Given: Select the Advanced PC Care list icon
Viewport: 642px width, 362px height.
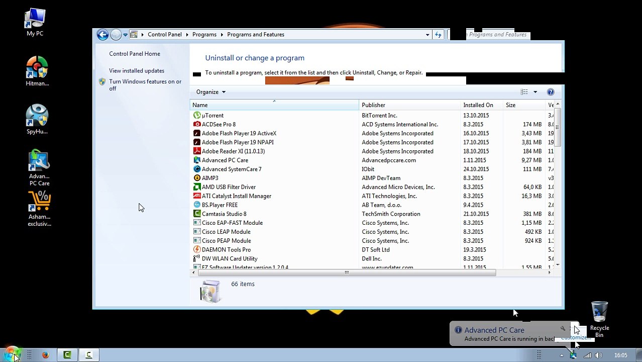Looking at the screenshot, I should pyautogui.click(x=197, y=160).
